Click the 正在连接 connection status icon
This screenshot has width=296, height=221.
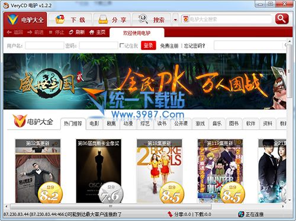(241, 214)
